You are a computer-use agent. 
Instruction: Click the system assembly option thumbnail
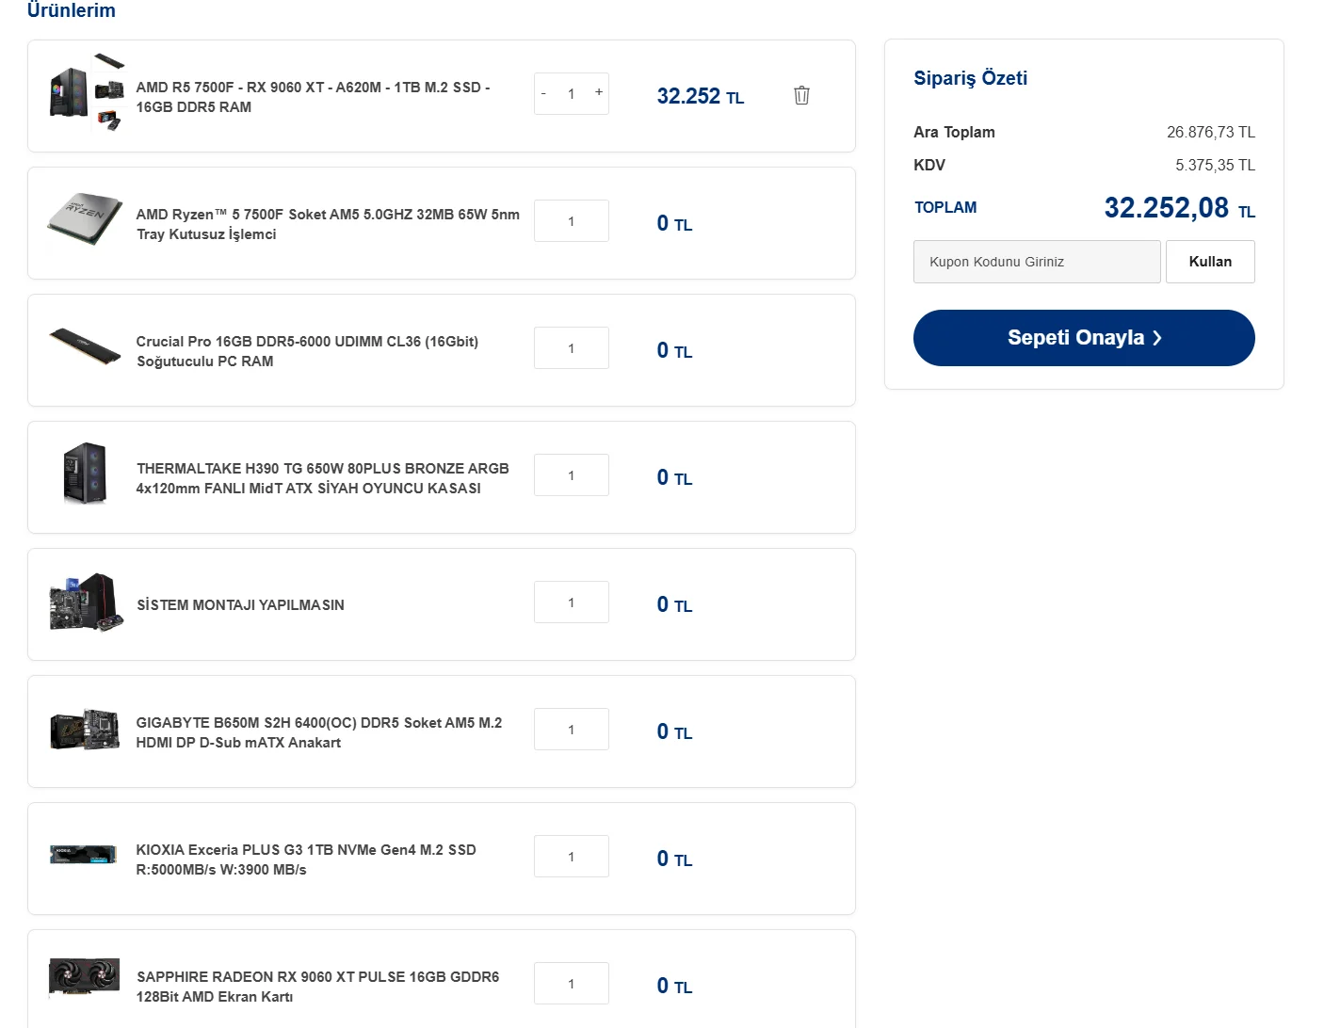pyautogui.click(x=86, y=602)
